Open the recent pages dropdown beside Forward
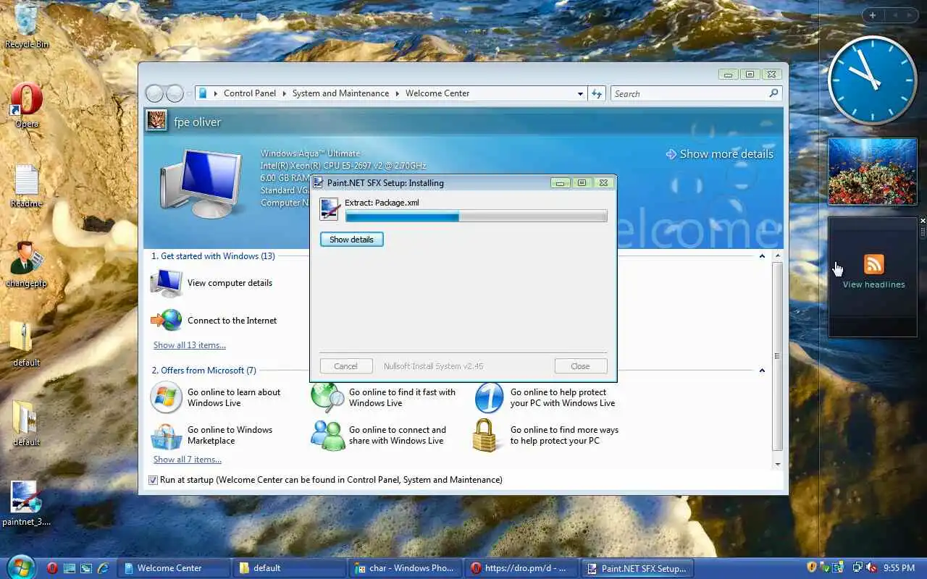Image resolution: width=927 pixels, height=579 pixels. [x=189, y=93]
